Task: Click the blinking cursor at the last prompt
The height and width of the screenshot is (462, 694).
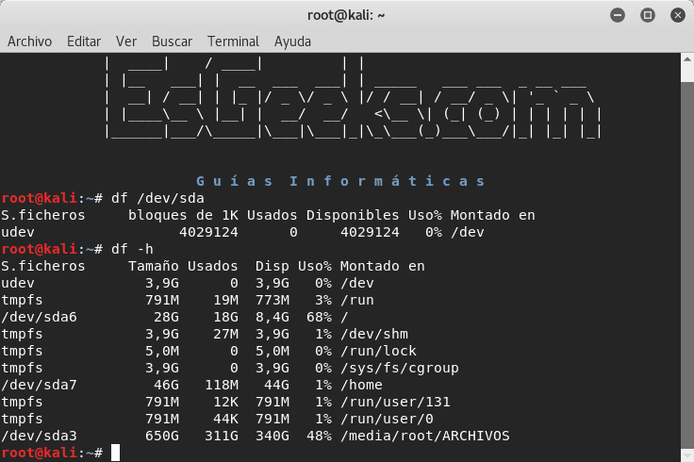Action: point(115,453)
